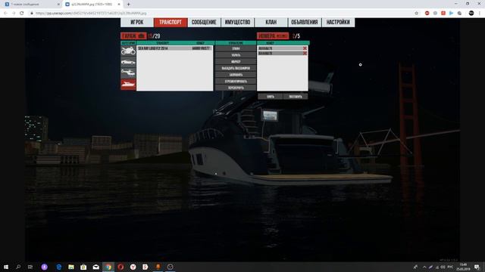Click the first vehicle control button
The height and width of the screenshot is (272, 485).
[236, 48]
